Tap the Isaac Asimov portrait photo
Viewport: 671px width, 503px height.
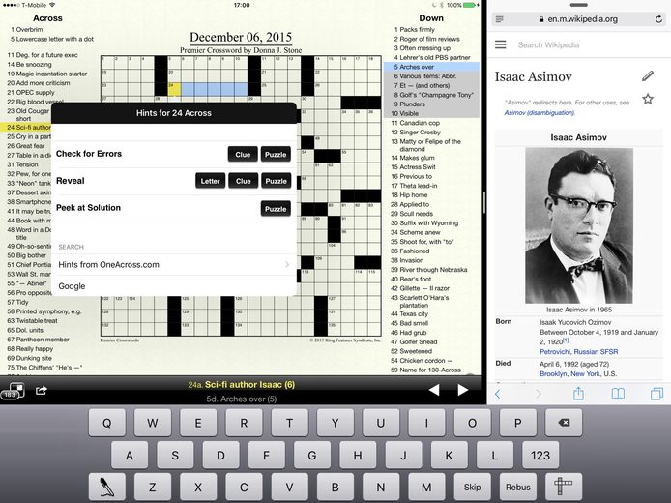point(579,225)
